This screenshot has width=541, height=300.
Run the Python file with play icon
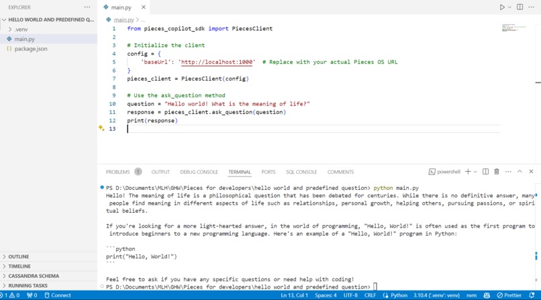tap(502, 7)
